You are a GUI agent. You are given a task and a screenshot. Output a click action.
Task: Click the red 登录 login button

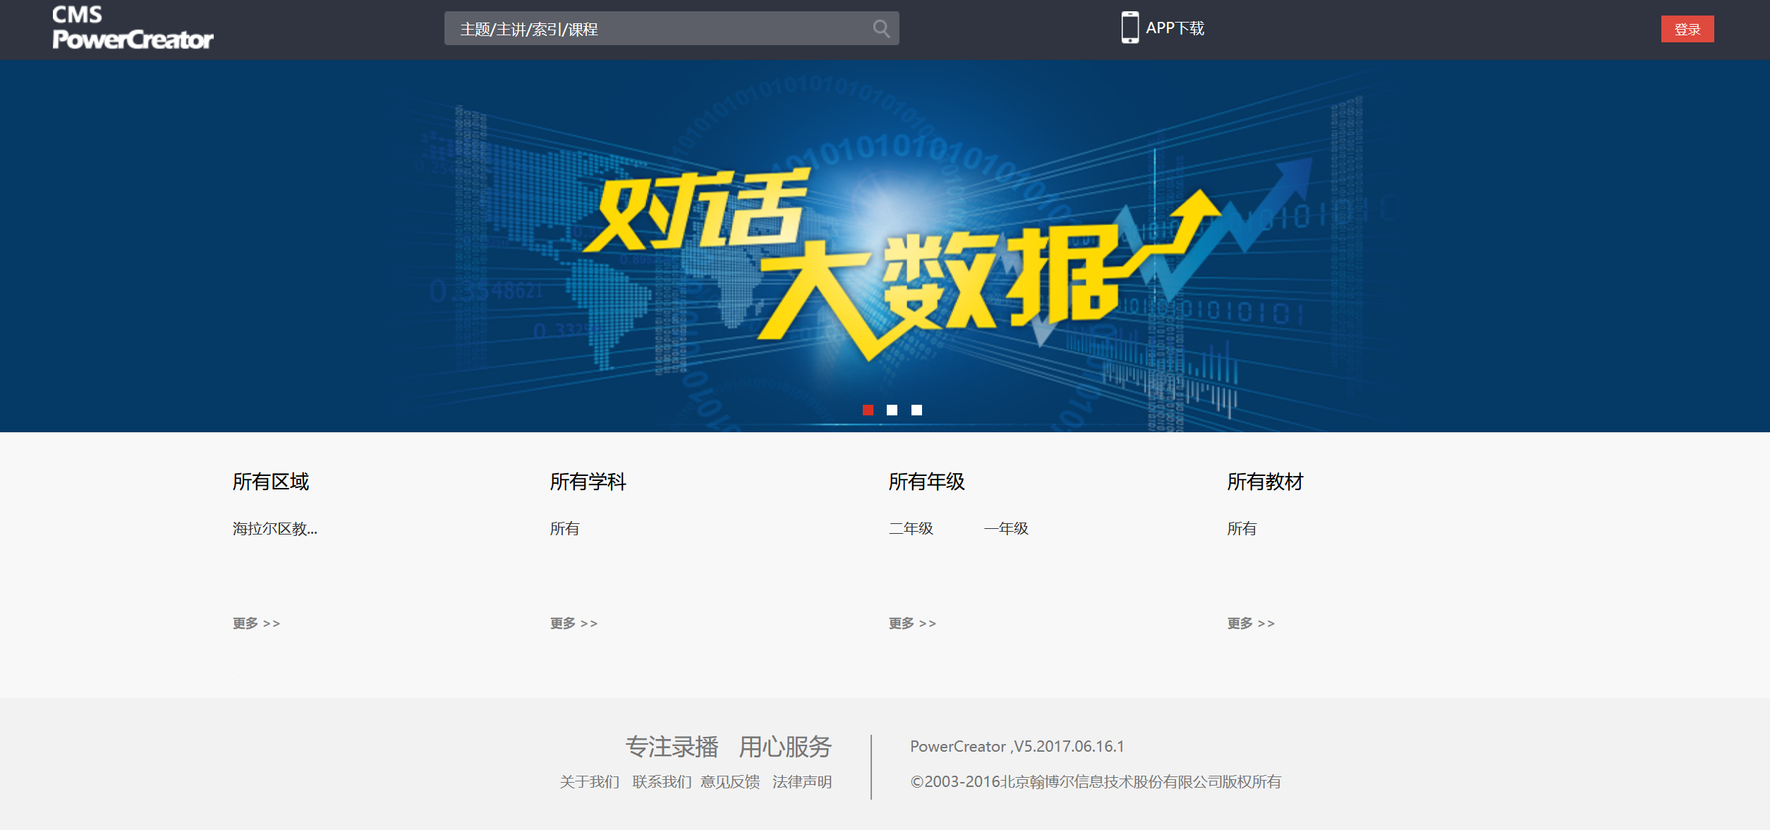[1687, 30]
